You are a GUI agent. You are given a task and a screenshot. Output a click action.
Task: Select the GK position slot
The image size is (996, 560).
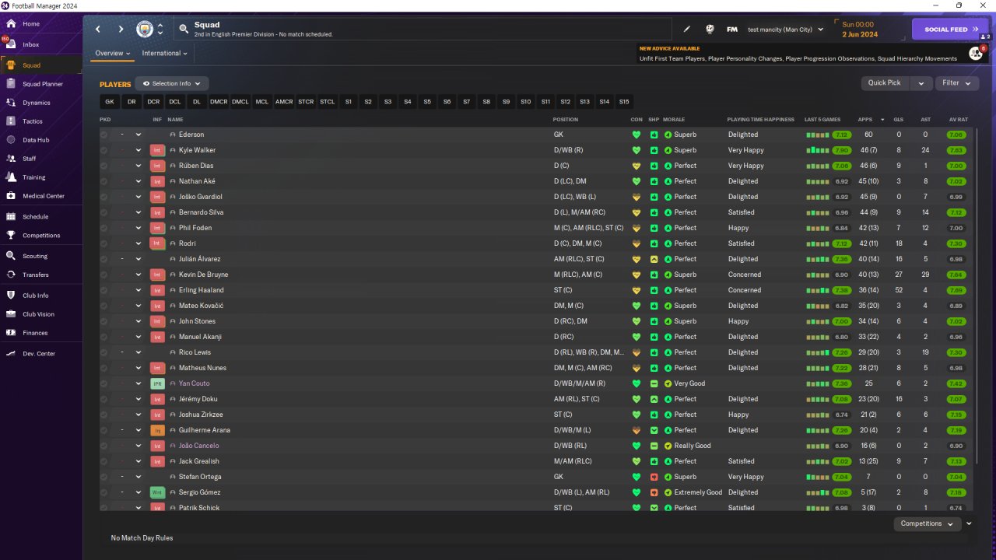pyautogui.click(x=110, y=102)
